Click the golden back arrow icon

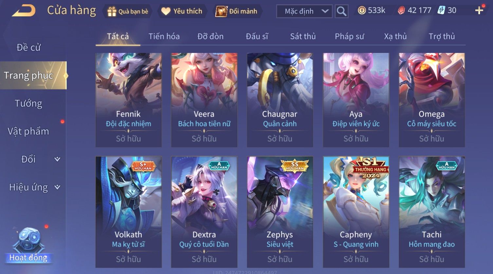23,11
